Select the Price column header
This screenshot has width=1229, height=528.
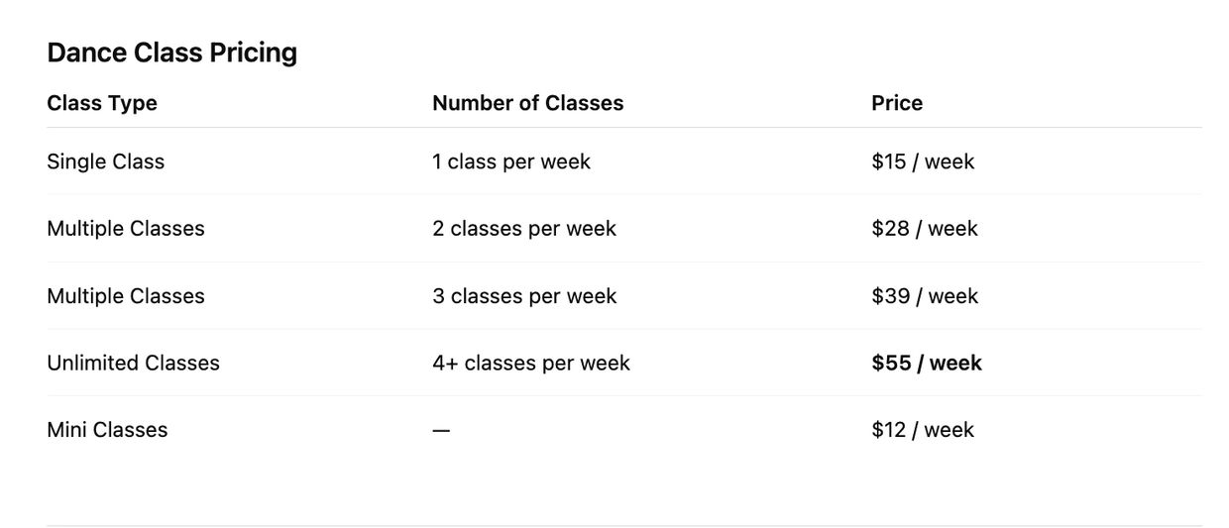897,103
